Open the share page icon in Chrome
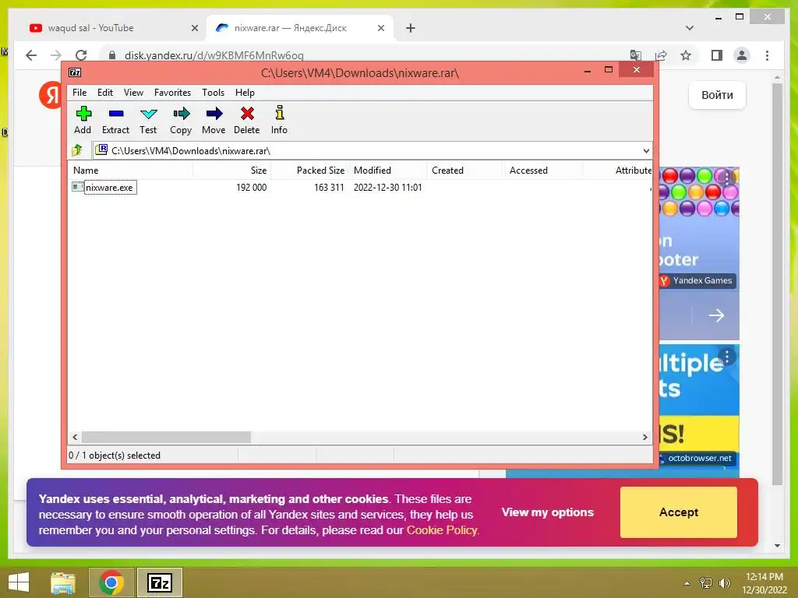 click(661, 55)
